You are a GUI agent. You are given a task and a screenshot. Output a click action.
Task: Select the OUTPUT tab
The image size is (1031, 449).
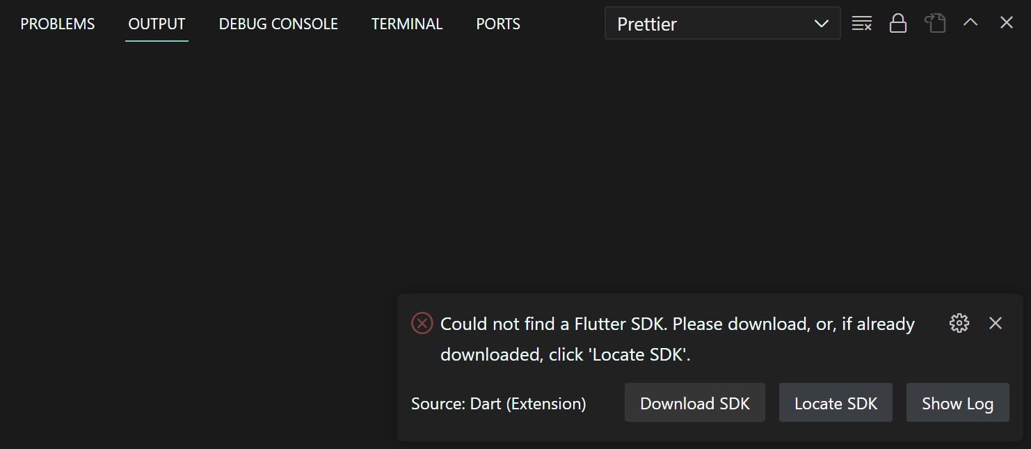pyautogui.click(x=157, y=24)
